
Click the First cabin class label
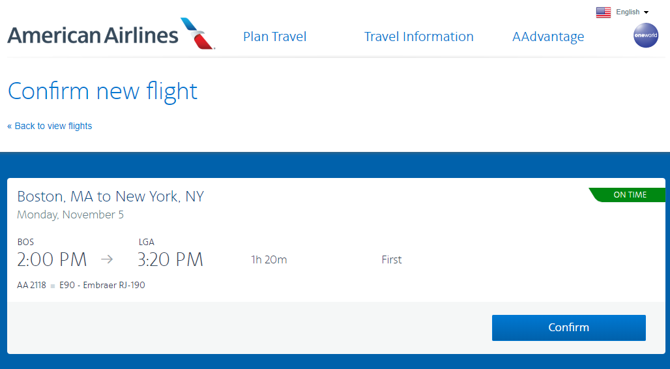point(392,259)
